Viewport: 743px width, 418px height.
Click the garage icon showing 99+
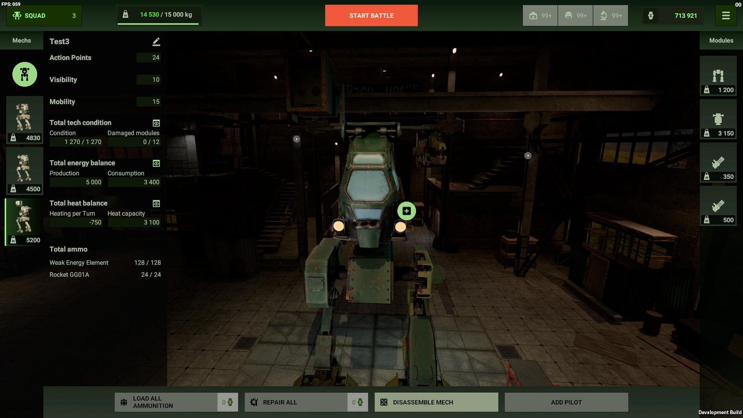tap(540, 15)
